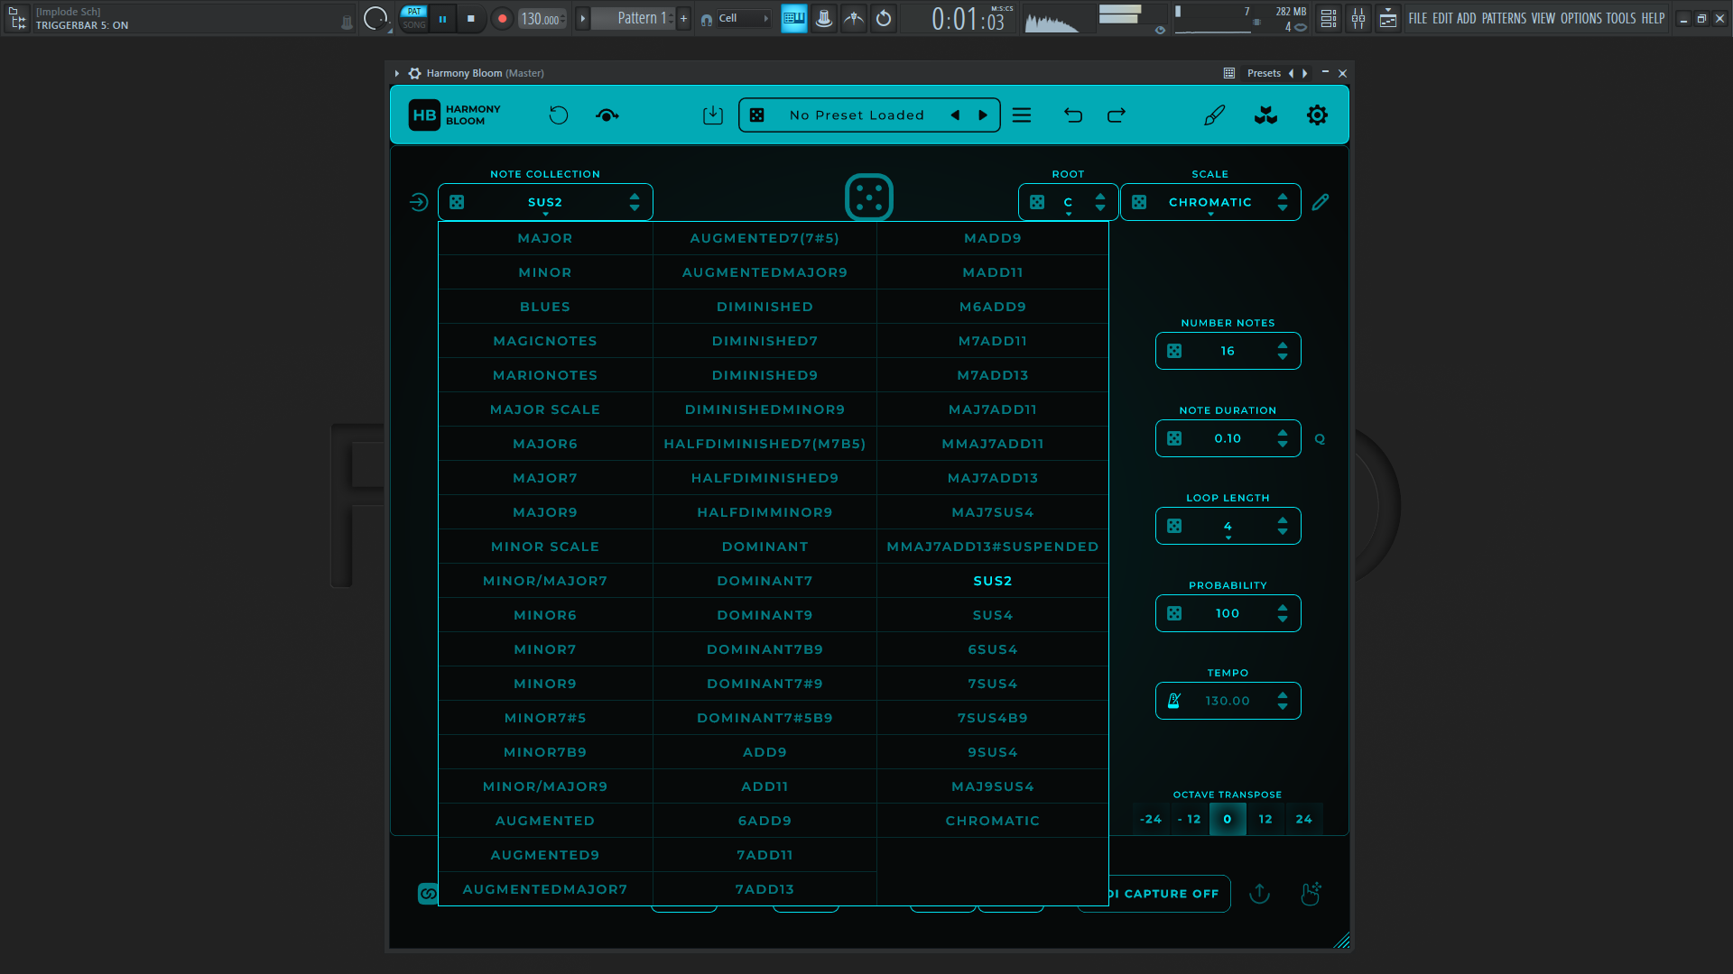1733x974 pixels.
Task: Click the redo arrow in plugin header
Action: point(1117,115)
